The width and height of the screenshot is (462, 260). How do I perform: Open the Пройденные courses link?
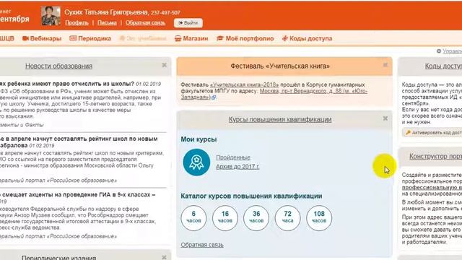click(x=233, y=157)
